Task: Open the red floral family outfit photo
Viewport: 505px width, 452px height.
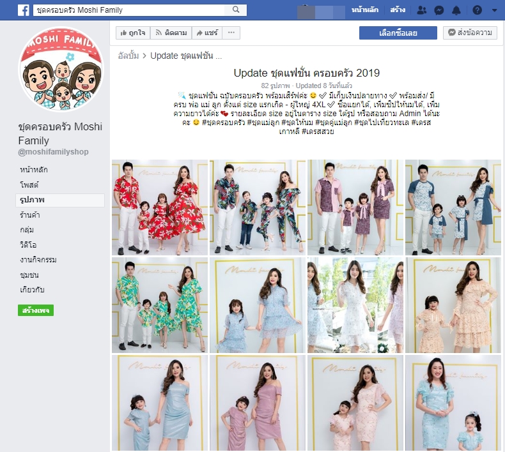Action: [x=160, y=207]
